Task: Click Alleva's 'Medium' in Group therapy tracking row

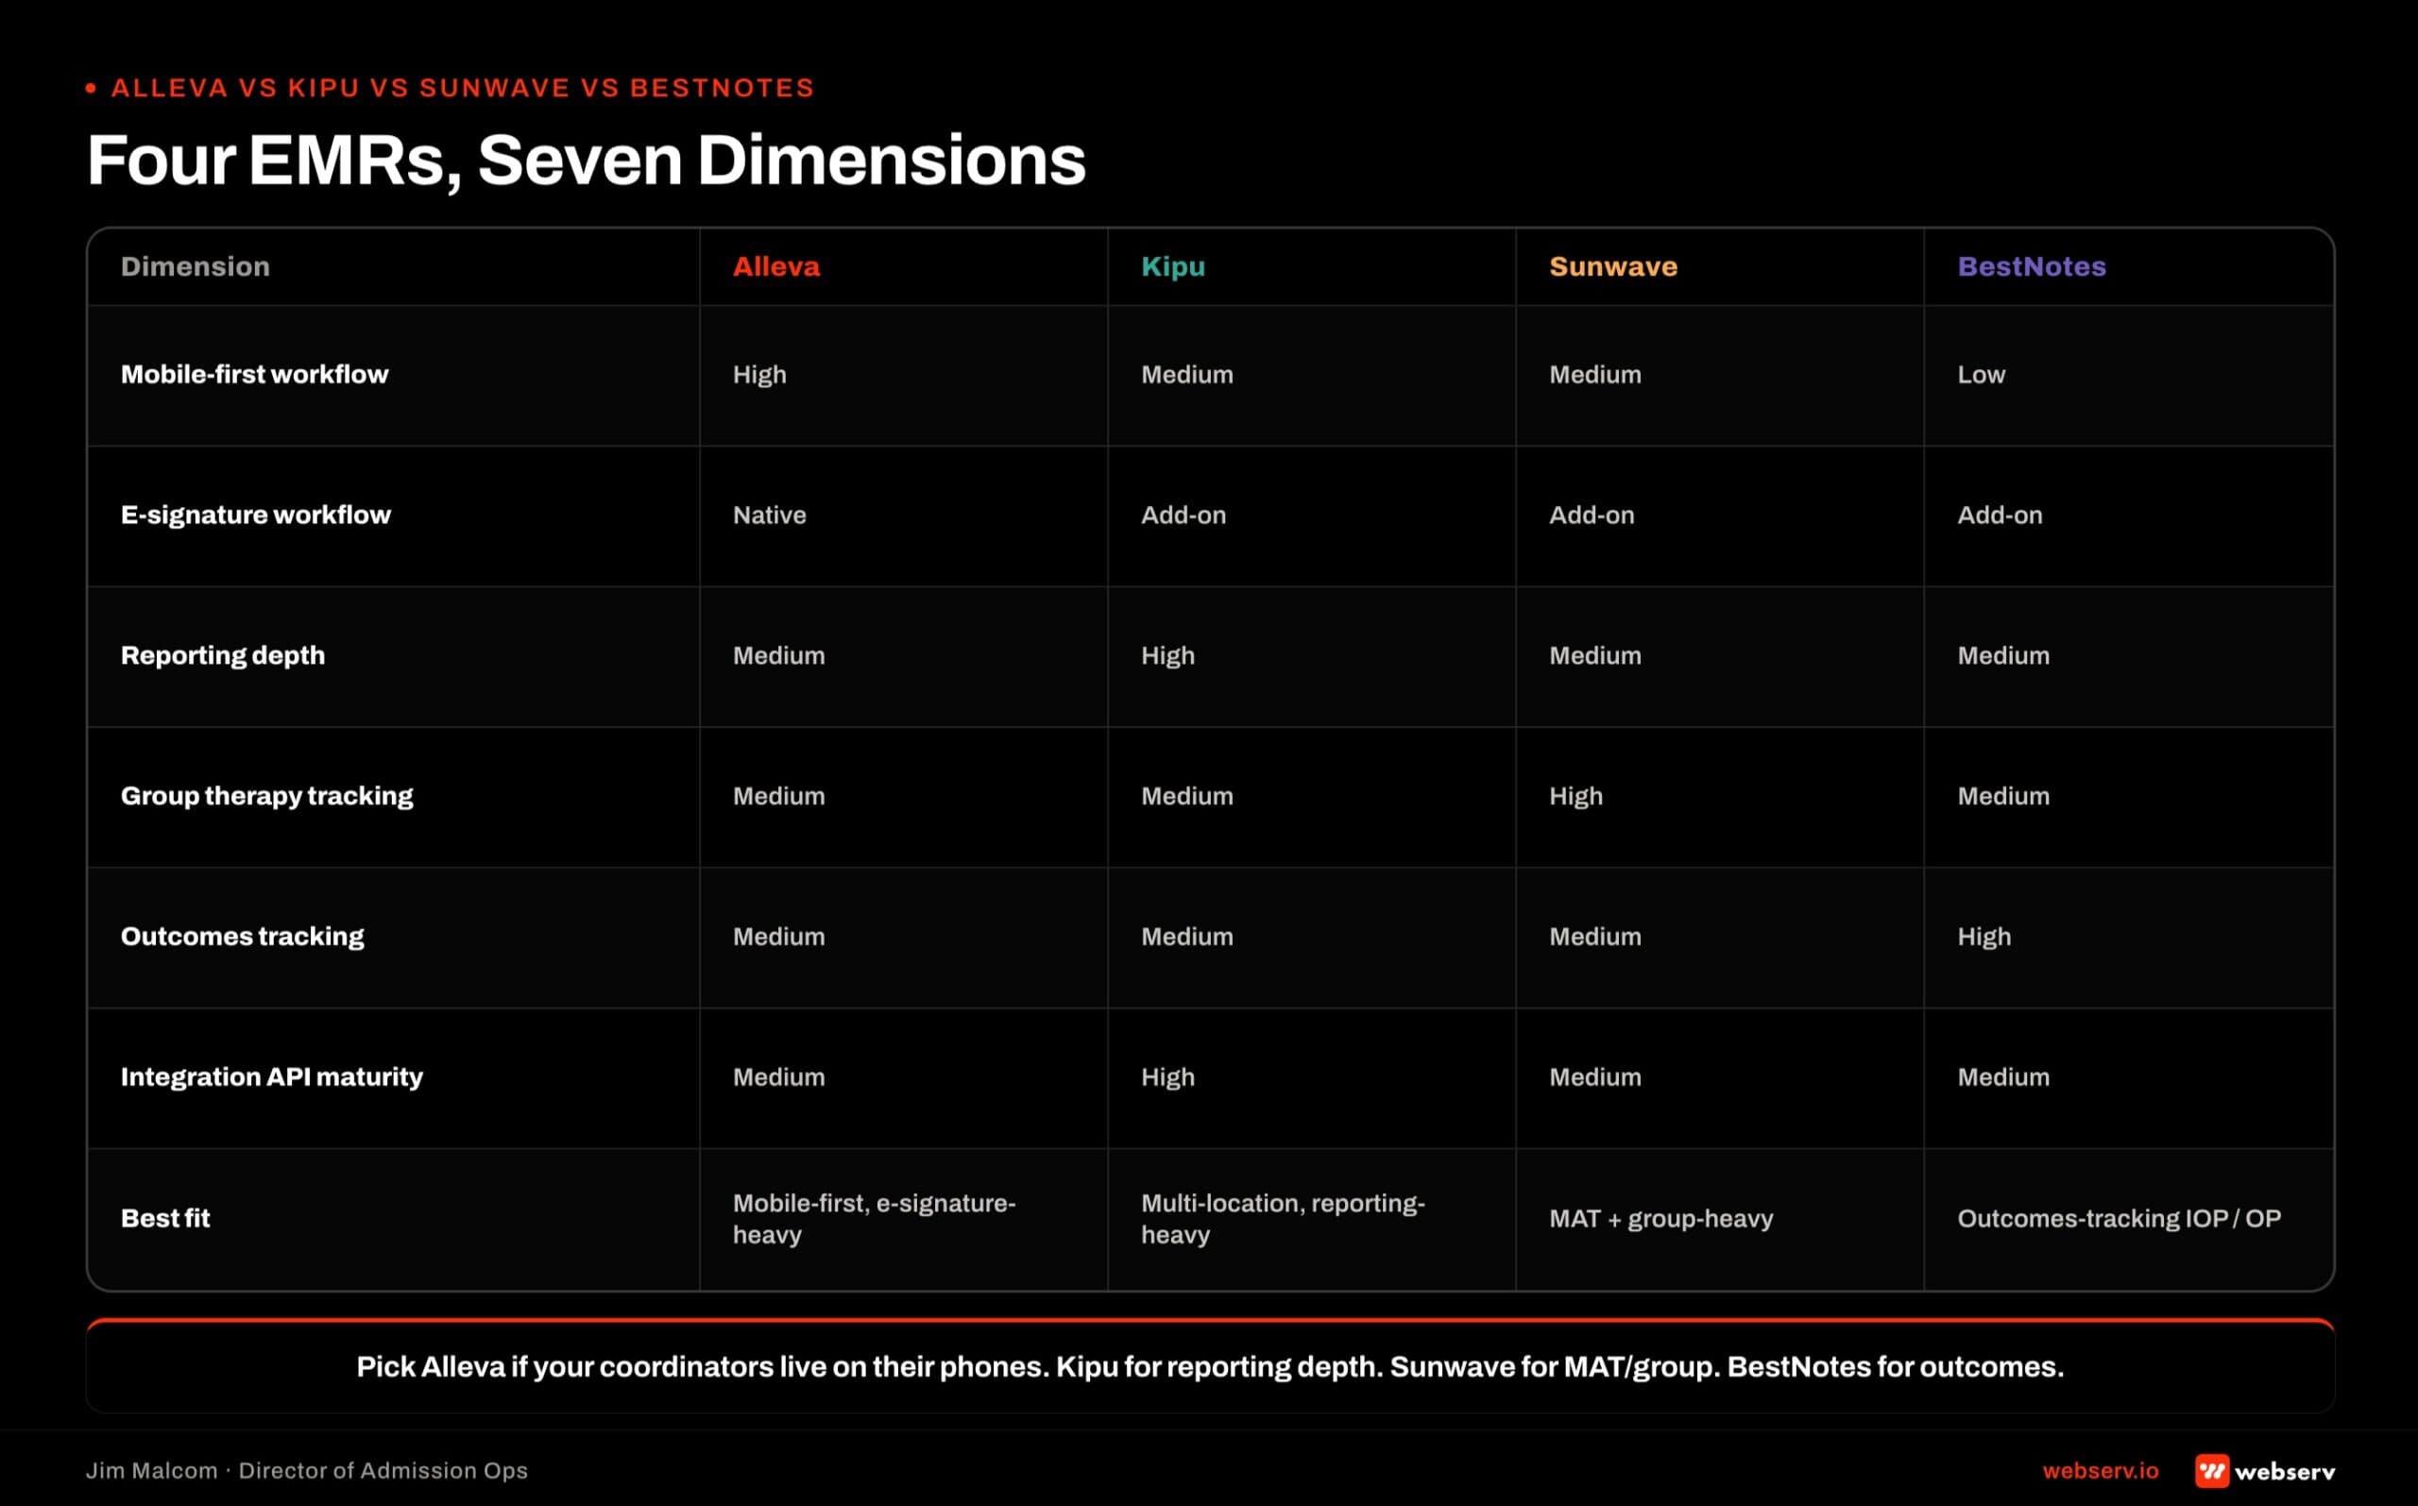Action: [778, 796]
